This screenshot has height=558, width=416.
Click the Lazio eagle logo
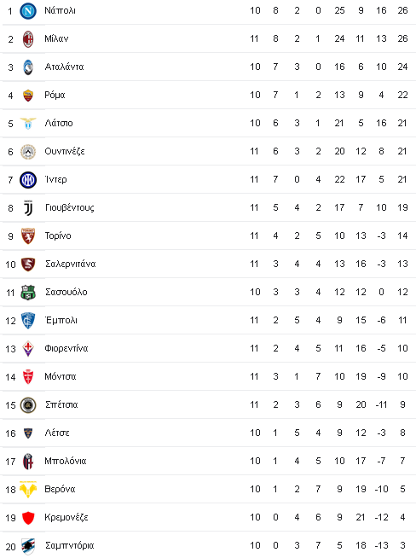tap(28, 123)
